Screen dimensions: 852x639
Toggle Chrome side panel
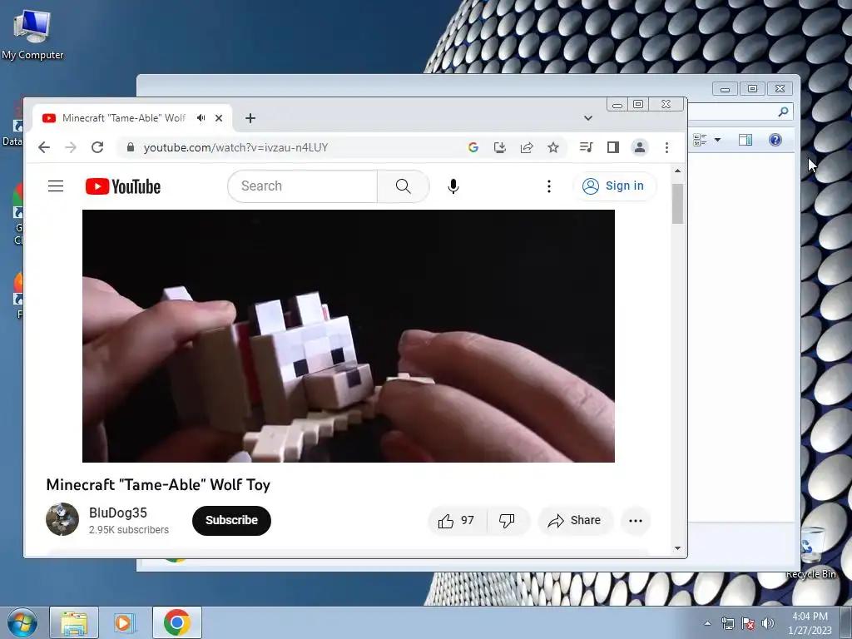coord(613,147)
